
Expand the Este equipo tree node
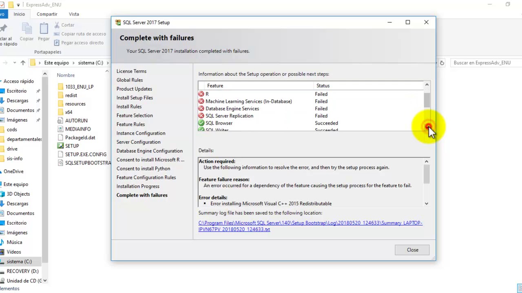[0, 184]
